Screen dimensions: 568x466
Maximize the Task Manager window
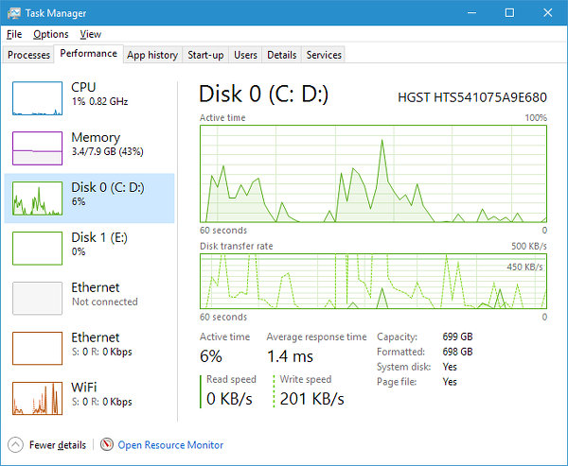pos(509,13)
